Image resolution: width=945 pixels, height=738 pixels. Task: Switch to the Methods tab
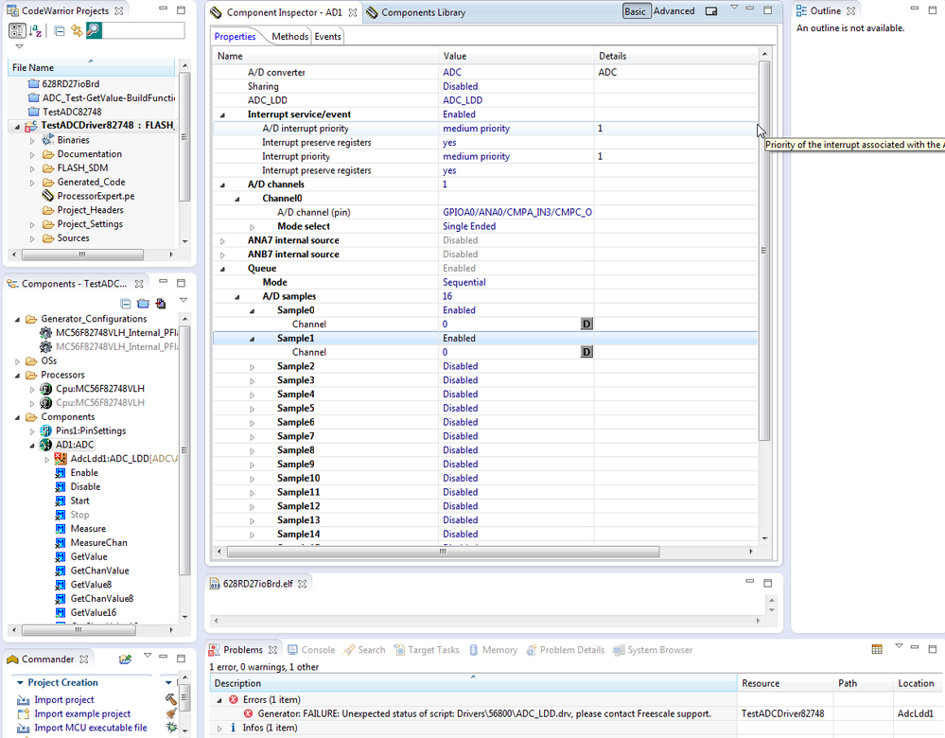click(289, 36)
